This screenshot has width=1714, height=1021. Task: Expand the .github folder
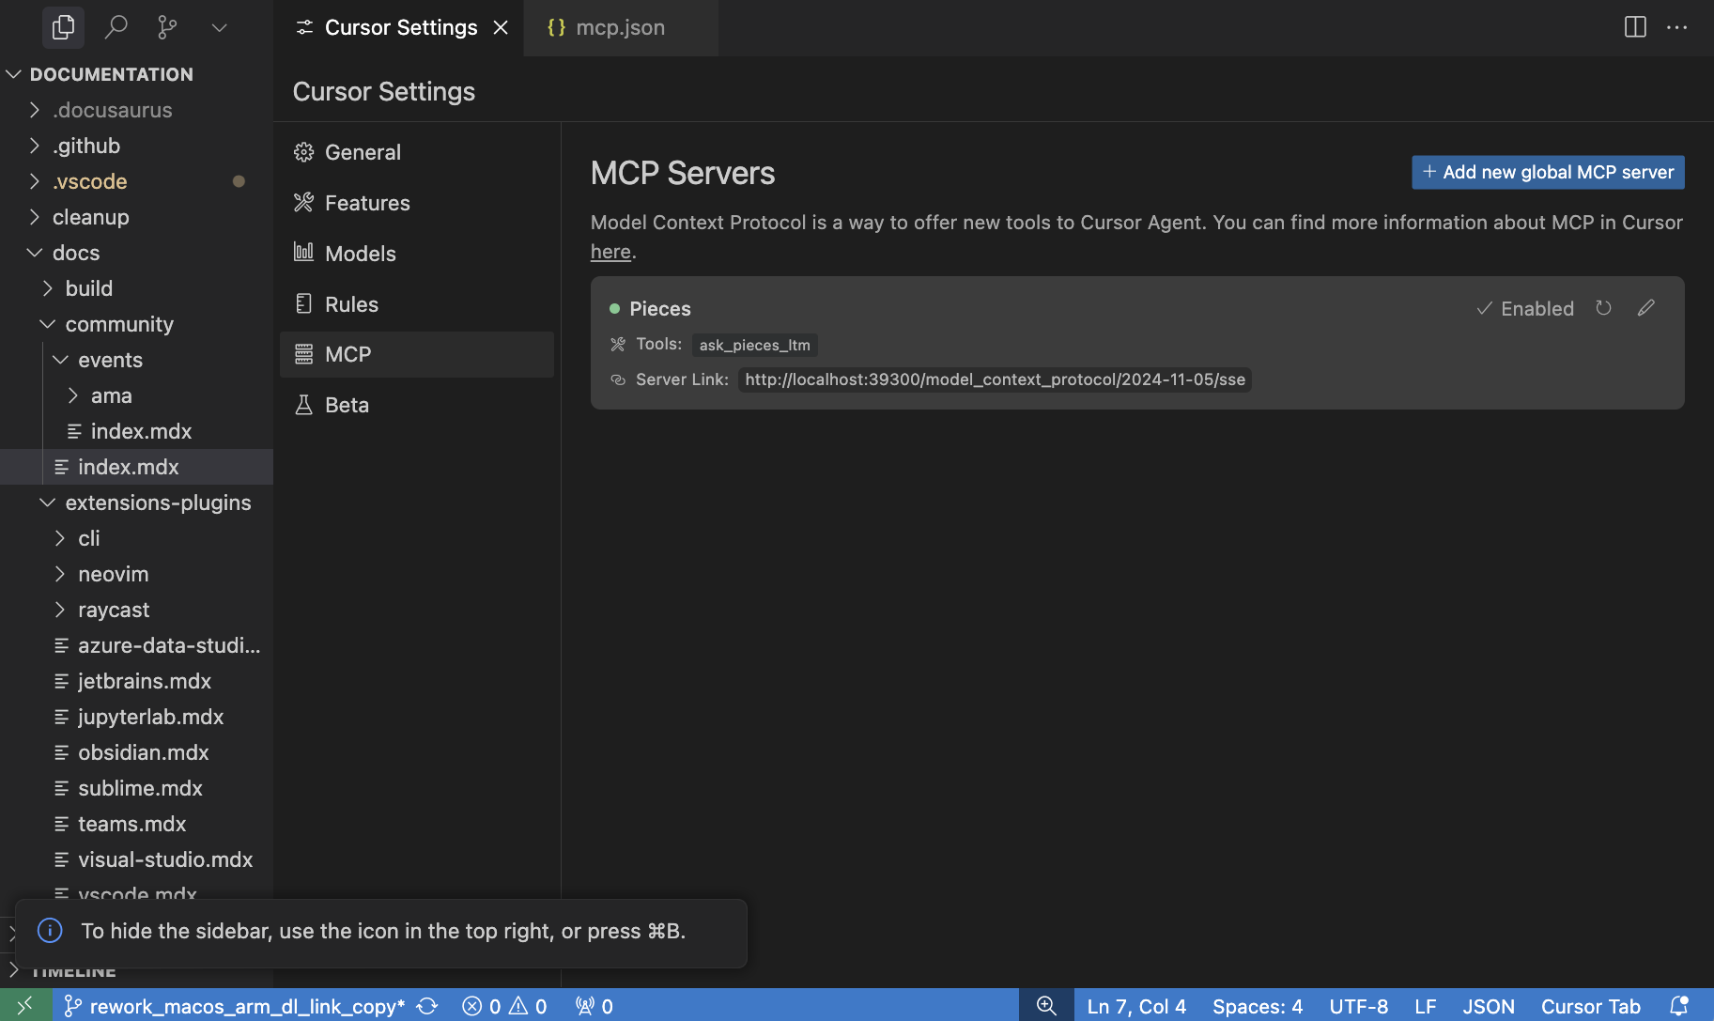(x=136, y=146)
